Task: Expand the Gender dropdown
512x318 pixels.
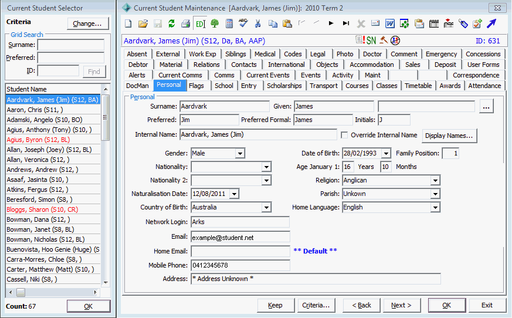Action: coord(240,153)
